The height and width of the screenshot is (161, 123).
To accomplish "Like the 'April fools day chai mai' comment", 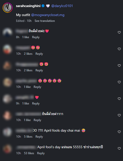I will click(119, 132).
